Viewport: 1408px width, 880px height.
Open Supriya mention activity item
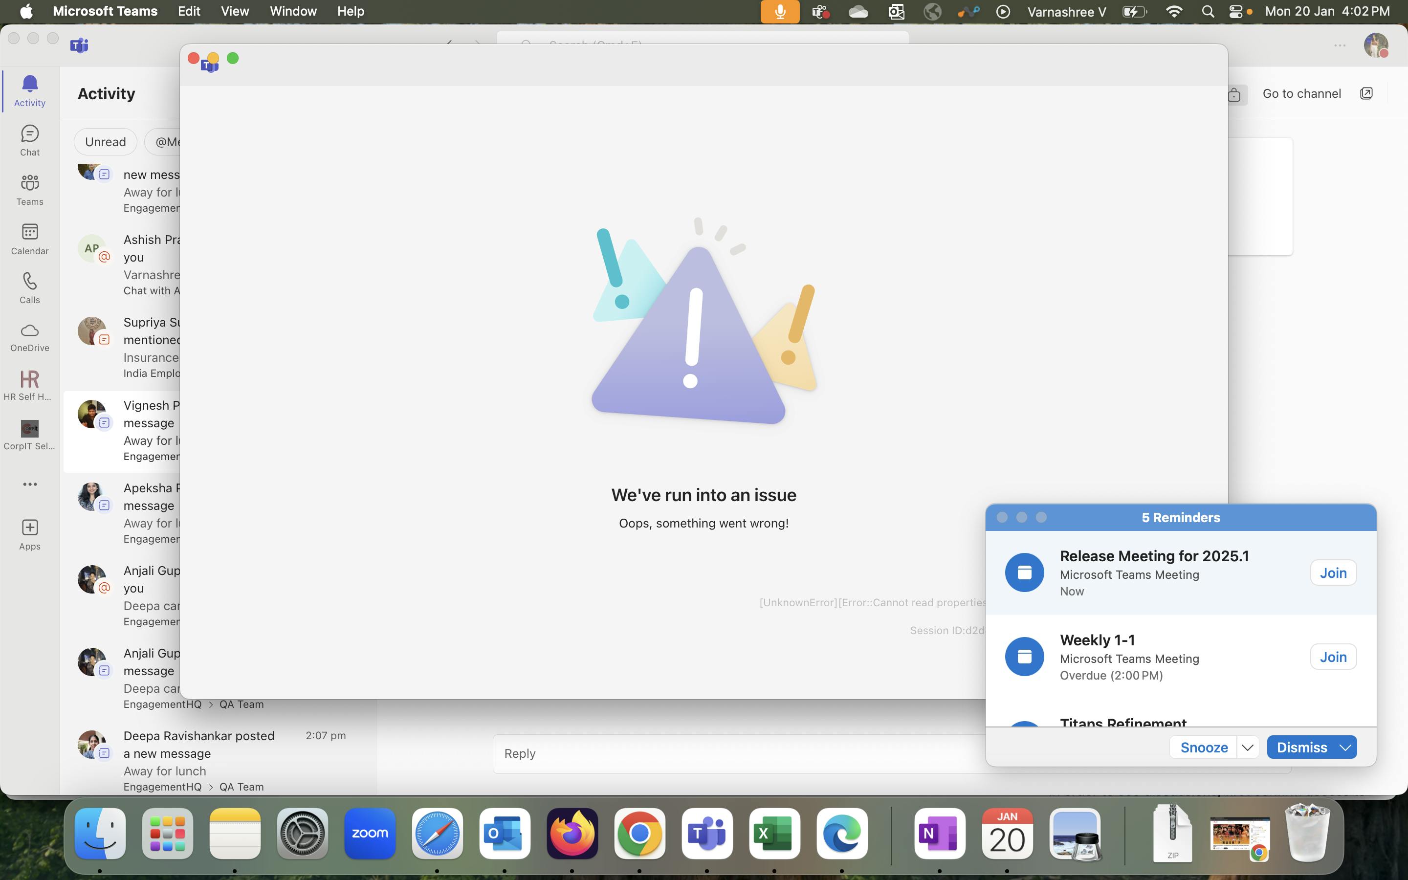pyautogui.click(x=122, y=348)
